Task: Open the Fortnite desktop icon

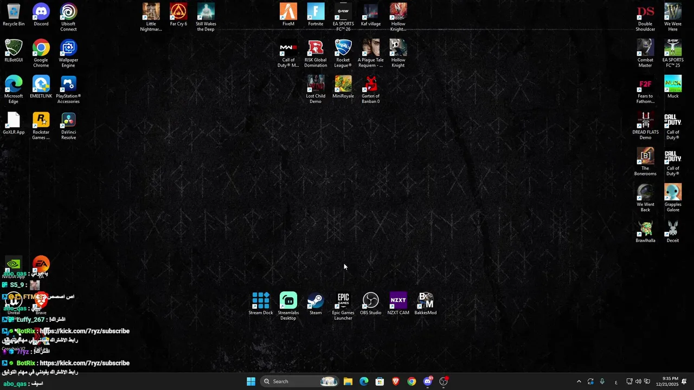Action: tap(316, 15)
